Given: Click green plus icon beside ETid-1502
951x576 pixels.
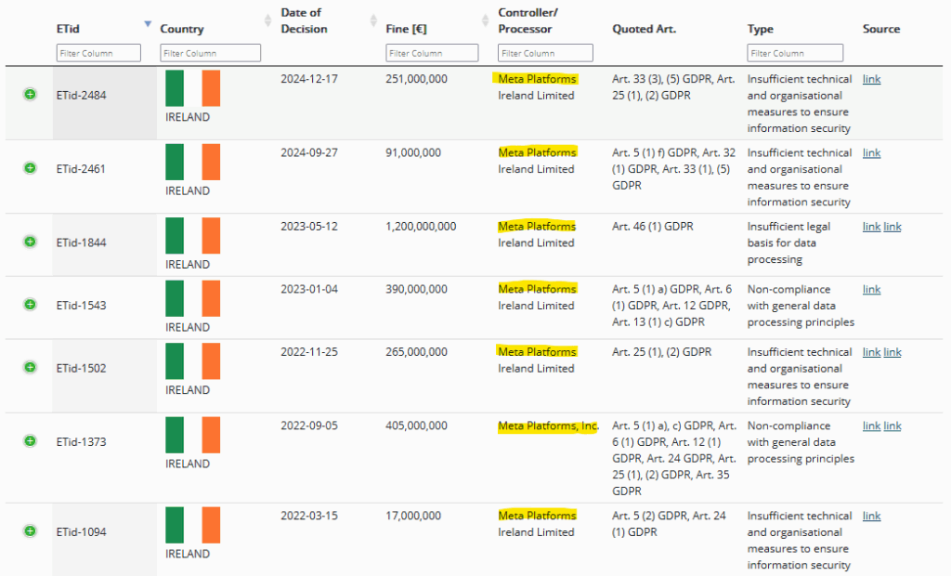Looking at the screenshot, I should point(30,367).
